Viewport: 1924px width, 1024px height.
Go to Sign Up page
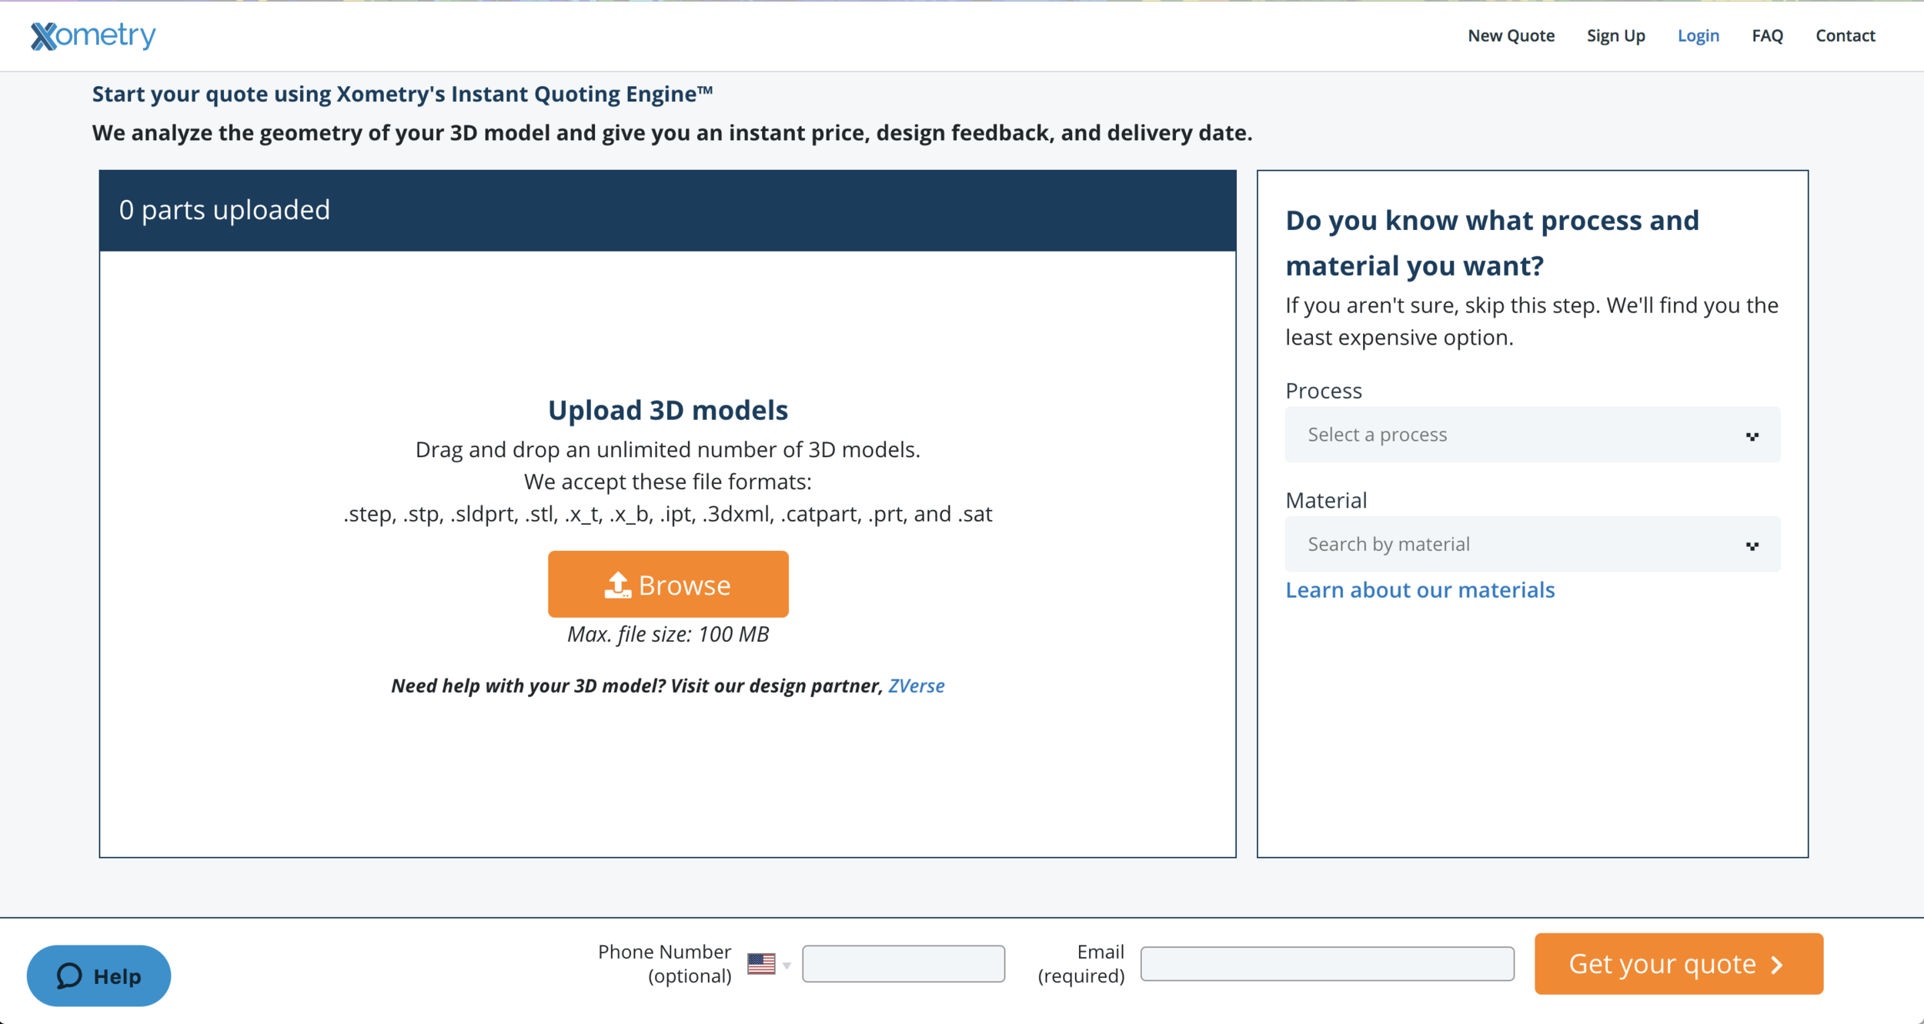[x=1615, y=35]
